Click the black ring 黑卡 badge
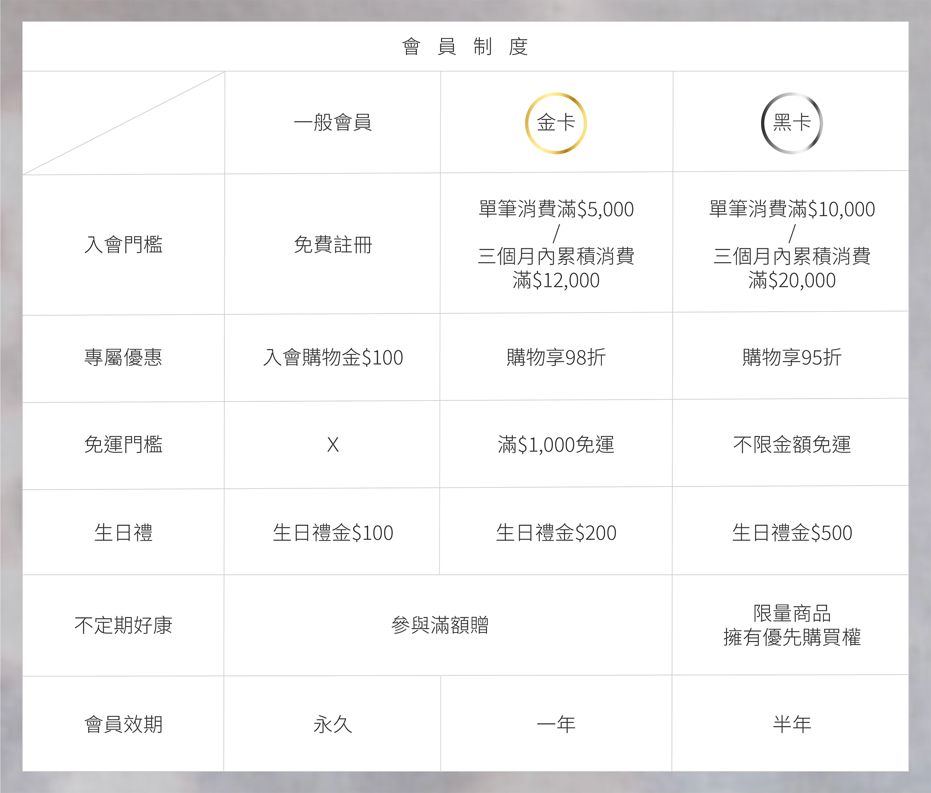The width and height of the screenshot is (931, 793). click(791, 123)
